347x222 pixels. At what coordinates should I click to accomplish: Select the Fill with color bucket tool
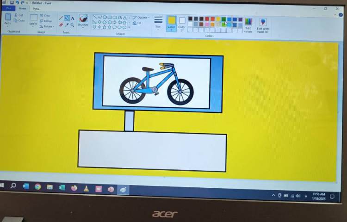pyautogui.click(x=67, y=18)
